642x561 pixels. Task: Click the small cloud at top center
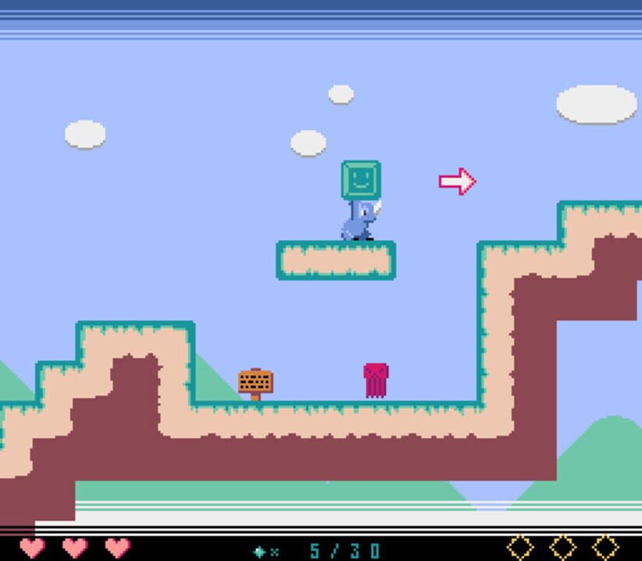click(341, 94)
